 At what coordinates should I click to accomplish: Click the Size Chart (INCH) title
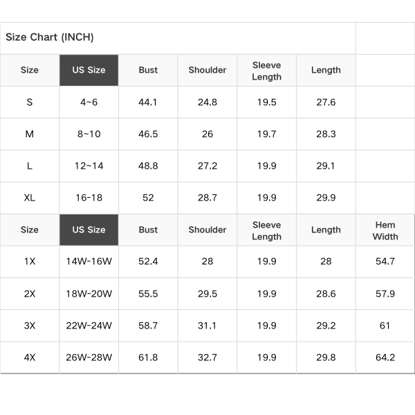[x=50, y=37]
